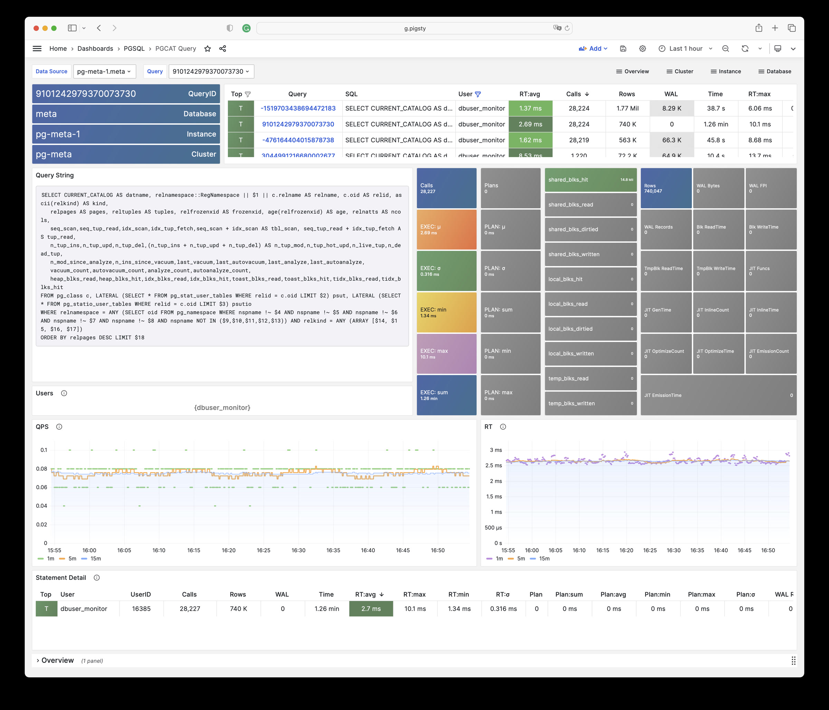Click the filter icon on the User column
Image resolution: width=829 pixels, height=710 pixels.
pyautogui.click(x=478, y=94)
